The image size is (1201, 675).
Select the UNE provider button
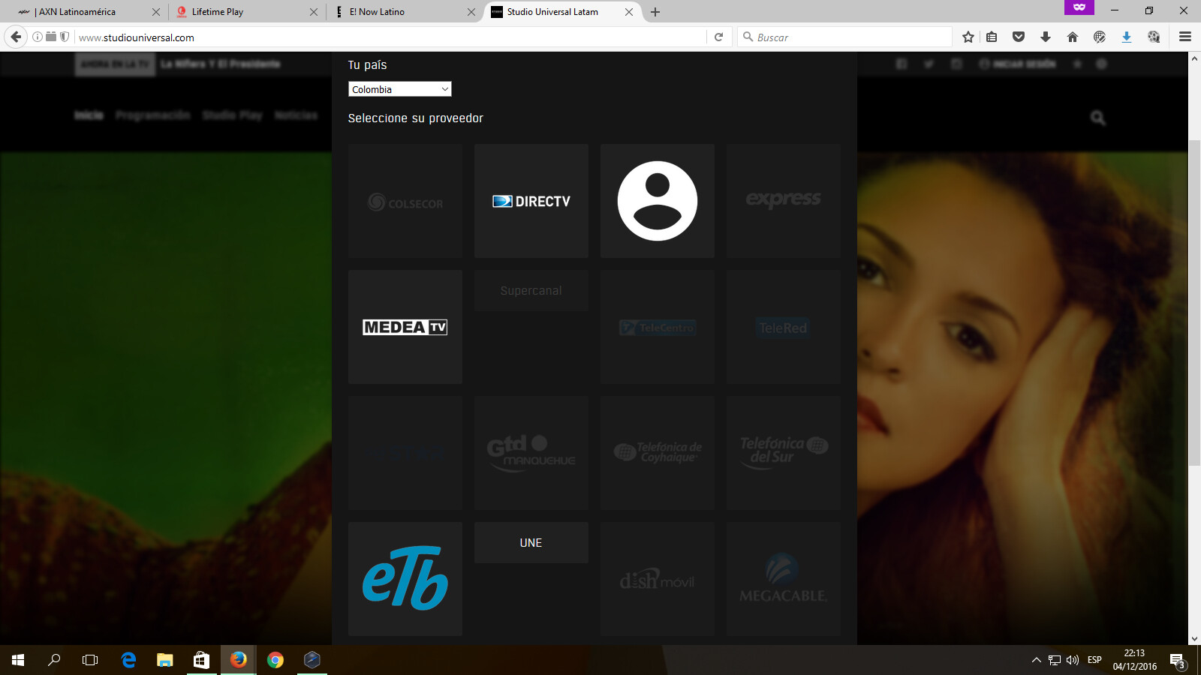click(x=531, y=543)
